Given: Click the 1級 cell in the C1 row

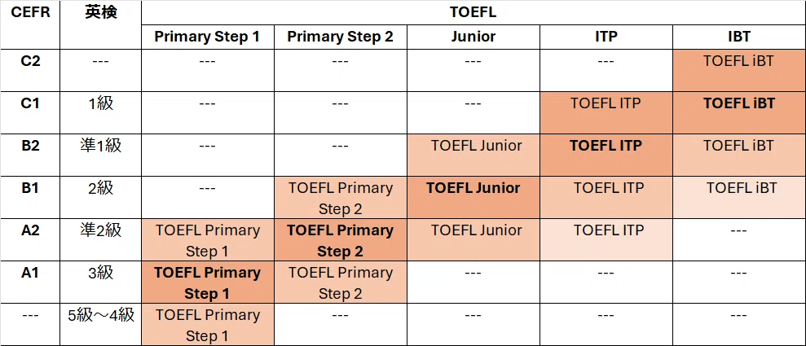Looking at the screenshot, I should click(x=101, y=113).
